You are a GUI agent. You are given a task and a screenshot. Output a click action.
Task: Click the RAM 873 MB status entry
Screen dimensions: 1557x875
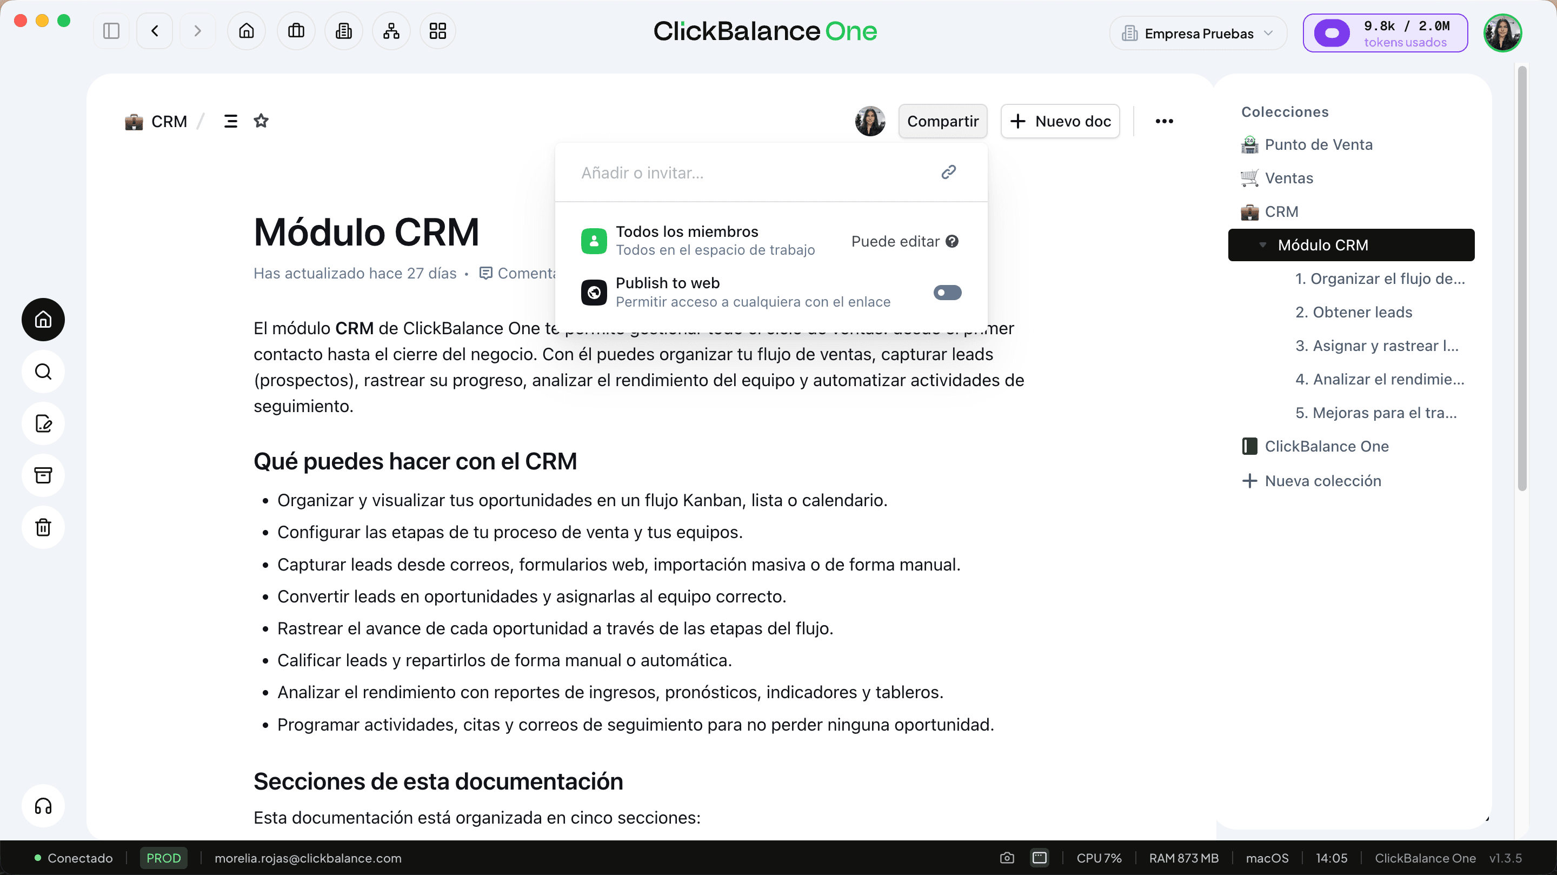click(1183, 858)
